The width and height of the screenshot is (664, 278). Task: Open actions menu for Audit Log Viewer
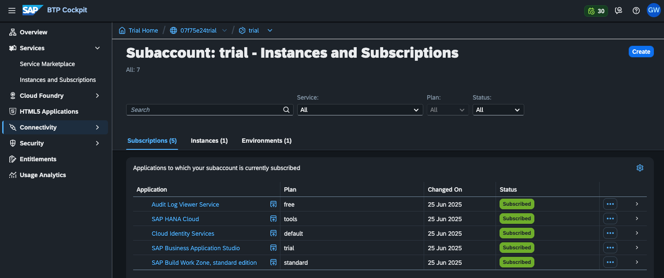click(x=610, y=204)
